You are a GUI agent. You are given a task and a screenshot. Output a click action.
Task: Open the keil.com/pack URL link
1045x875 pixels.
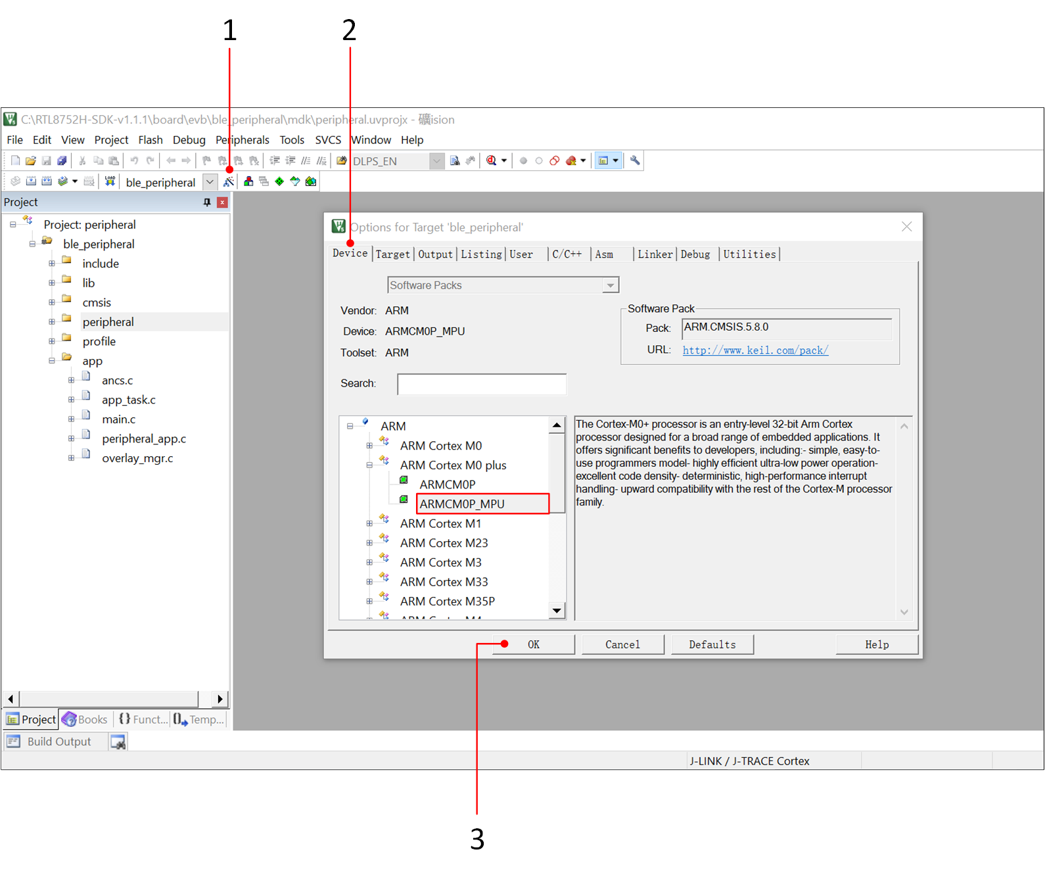coord(755,350)
